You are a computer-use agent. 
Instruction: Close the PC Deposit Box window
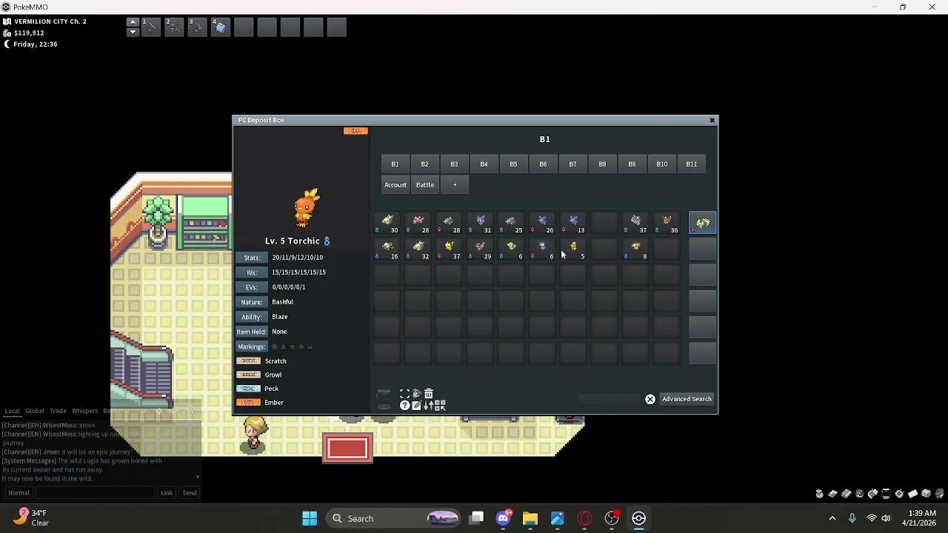click(712, 120)
